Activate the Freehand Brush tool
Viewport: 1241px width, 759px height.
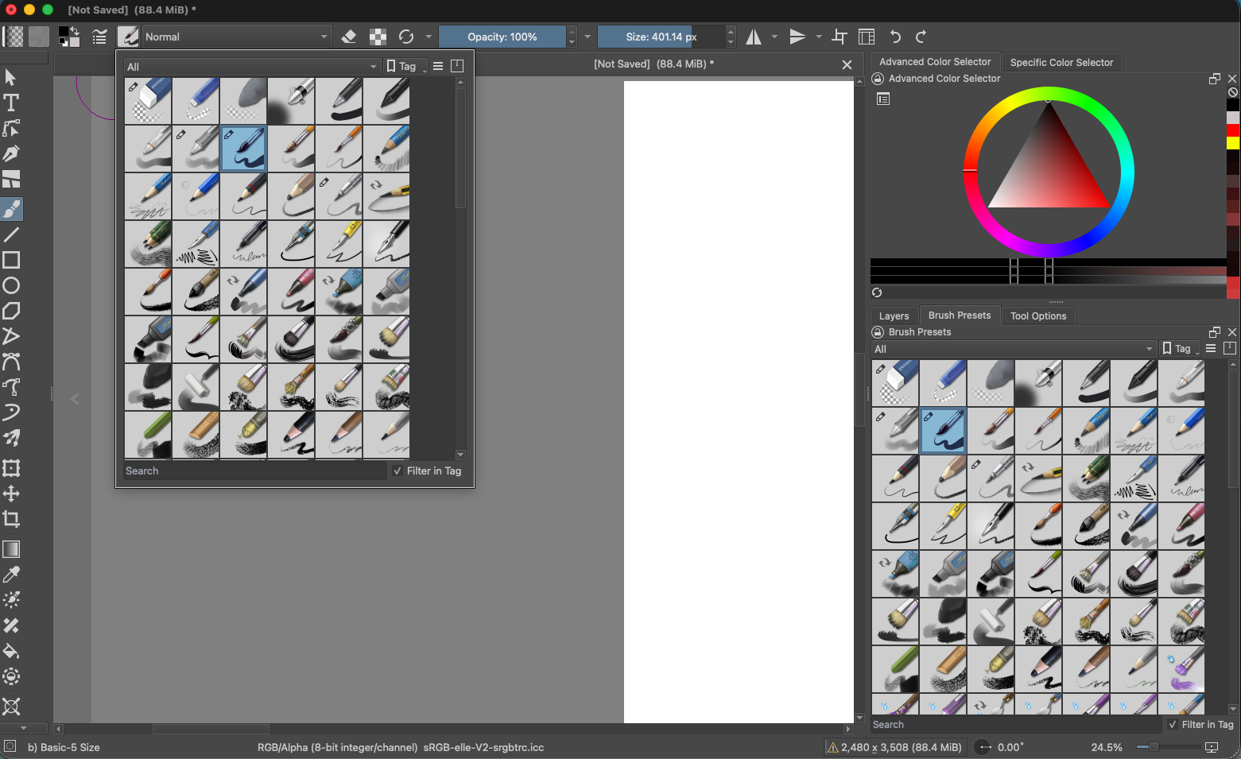[x=11, y=209]
